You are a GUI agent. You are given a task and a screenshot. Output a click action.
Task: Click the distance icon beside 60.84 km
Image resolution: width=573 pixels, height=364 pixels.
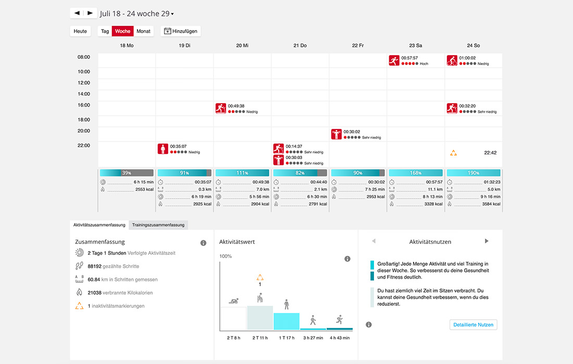coord(79,279)
